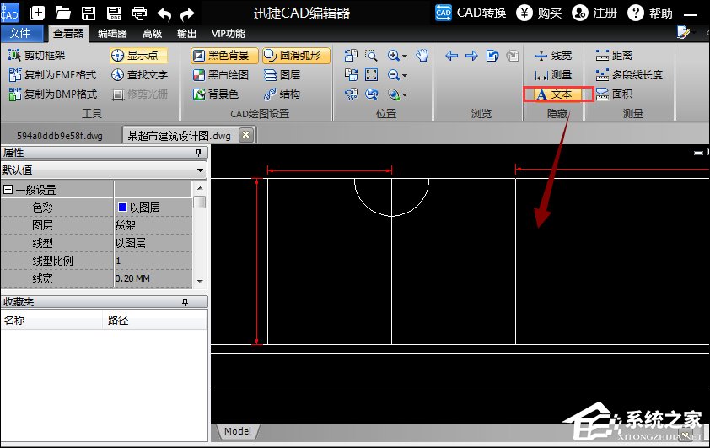Click the 购买 purchase button

tap(540, 13)
